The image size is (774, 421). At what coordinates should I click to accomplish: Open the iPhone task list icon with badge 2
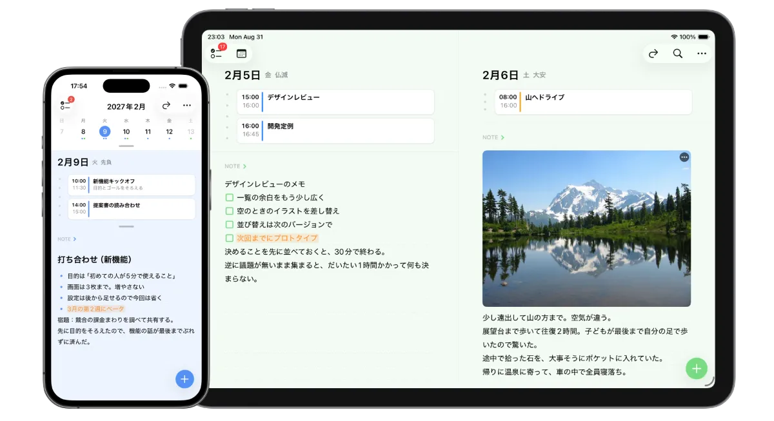pyautogui.click(x=65, y=106)
